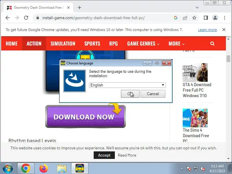Read More about cookies
The image size is (232, 174).
coord(127,155)
